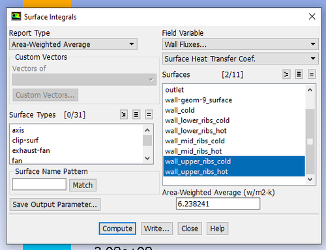Image resolution: width=326 pixels, height=250 pixels.
Task: Select wall_lower_ribs_cold surface
Action: (x=234, y=120)
